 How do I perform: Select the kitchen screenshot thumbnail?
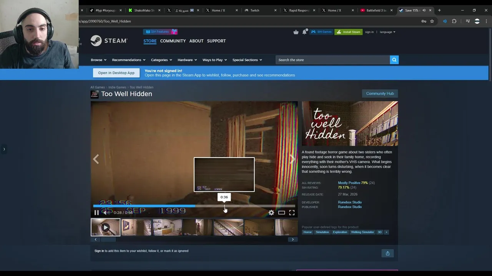(167, 227)
